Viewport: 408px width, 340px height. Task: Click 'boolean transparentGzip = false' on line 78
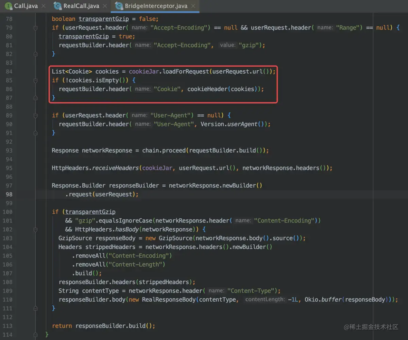103,19
